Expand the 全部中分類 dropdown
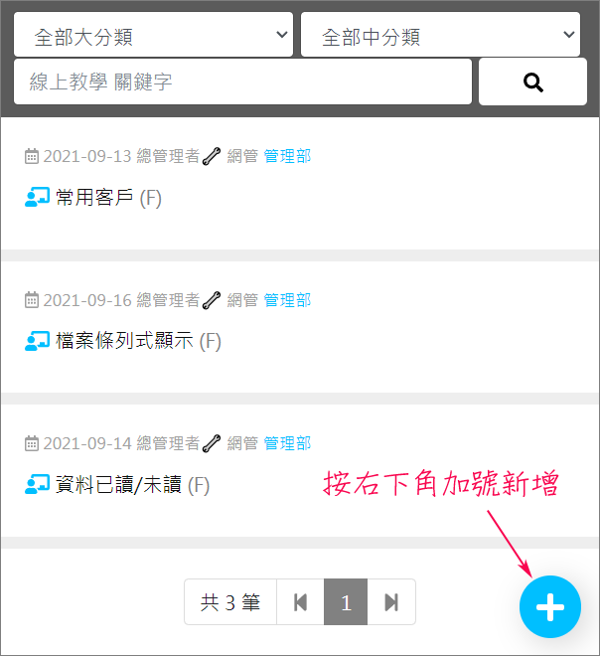This screenshot has width=600, height=656. (440, 35)
